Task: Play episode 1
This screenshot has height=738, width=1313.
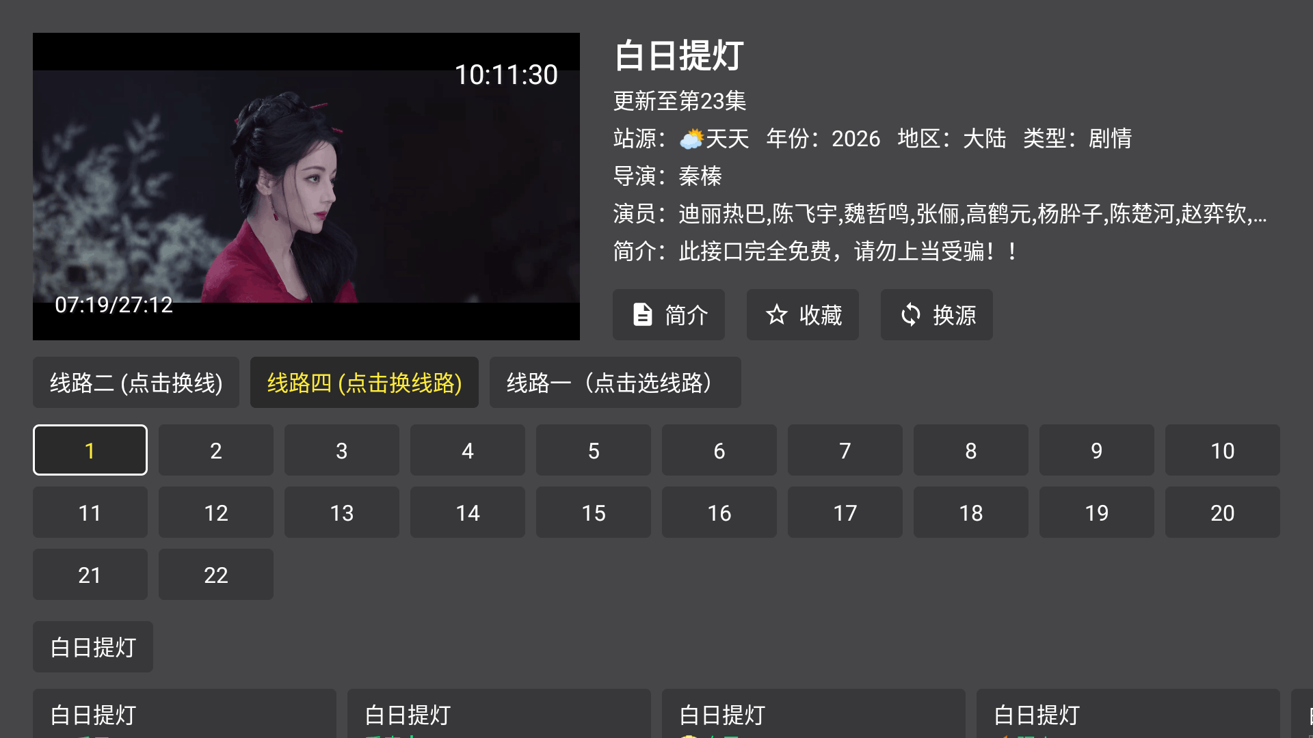Action: tap(90, 450)
